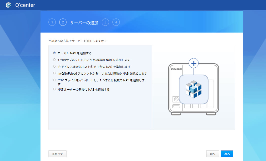
Task: Click the blue cube icon on NAS illustration
Action: click(193, 89)
